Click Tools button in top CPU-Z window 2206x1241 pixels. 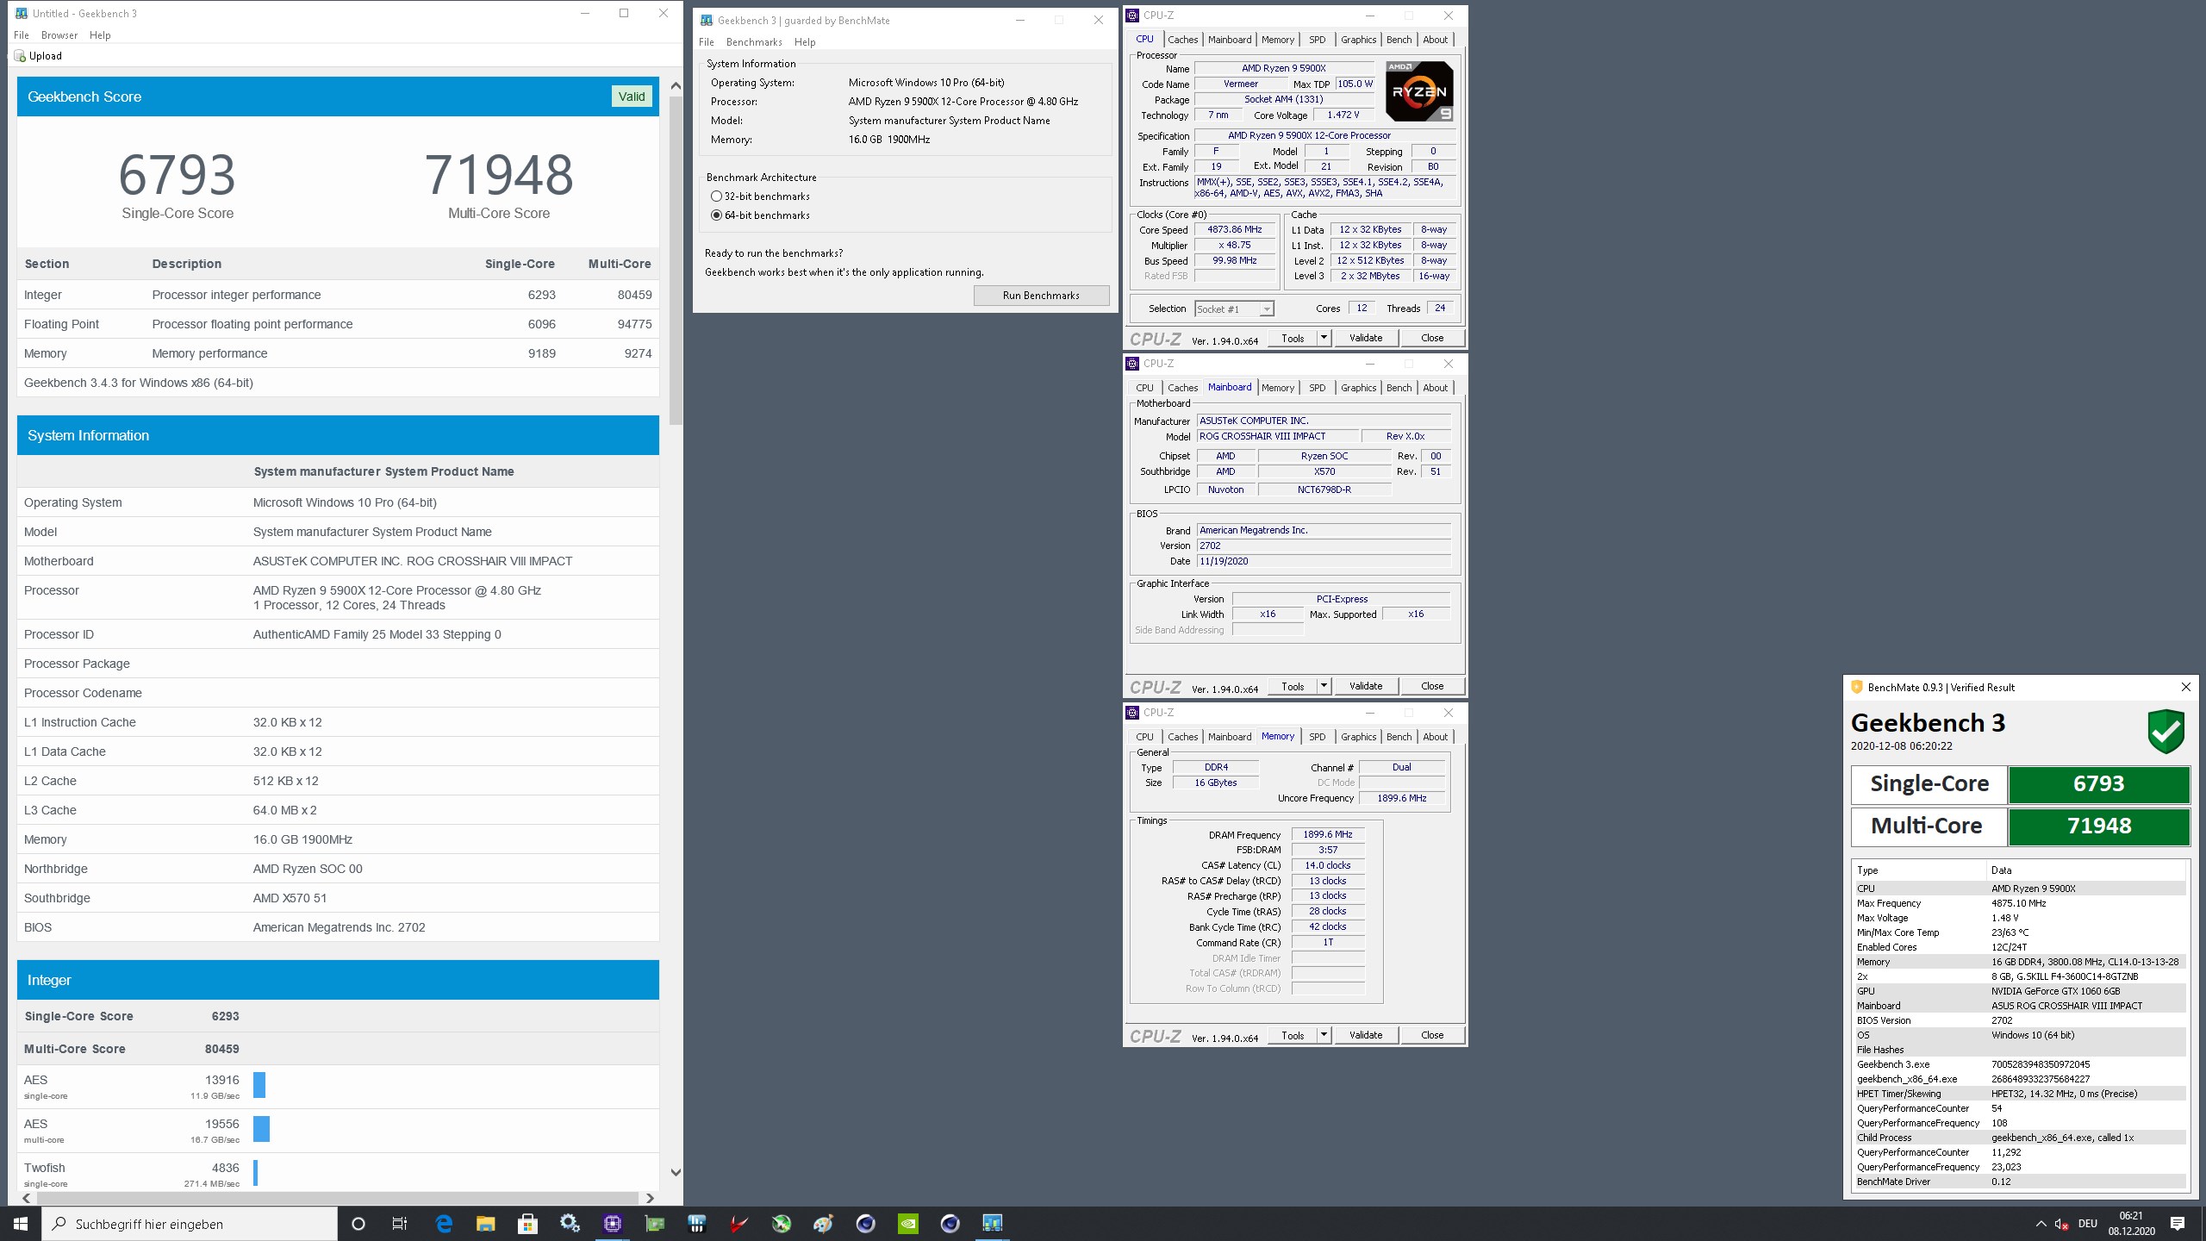[1293, 338]
